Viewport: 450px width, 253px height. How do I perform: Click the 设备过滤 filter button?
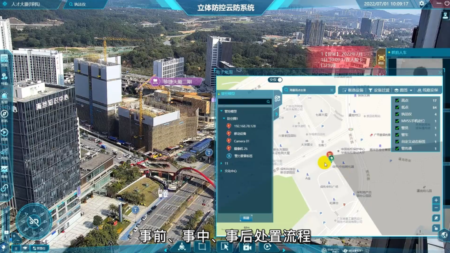coord(379,90)
